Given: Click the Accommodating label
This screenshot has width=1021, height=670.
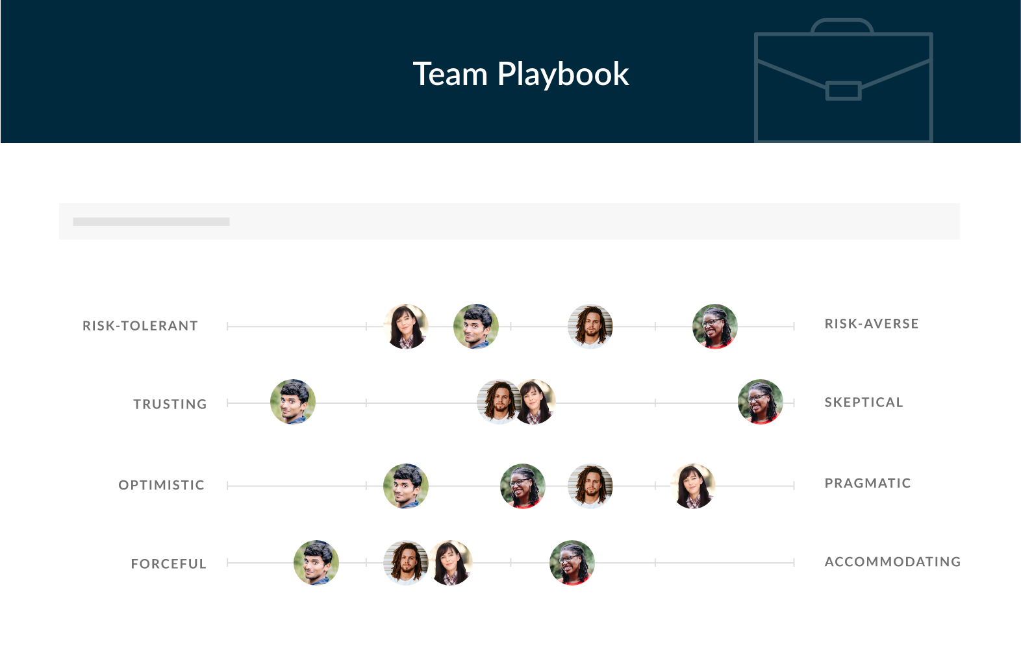Looking at the screenshot, I should tap(892, 562).
